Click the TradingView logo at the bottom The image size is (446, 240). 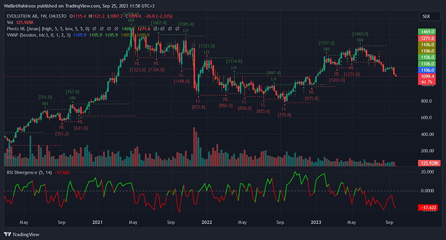click(22, 234)
